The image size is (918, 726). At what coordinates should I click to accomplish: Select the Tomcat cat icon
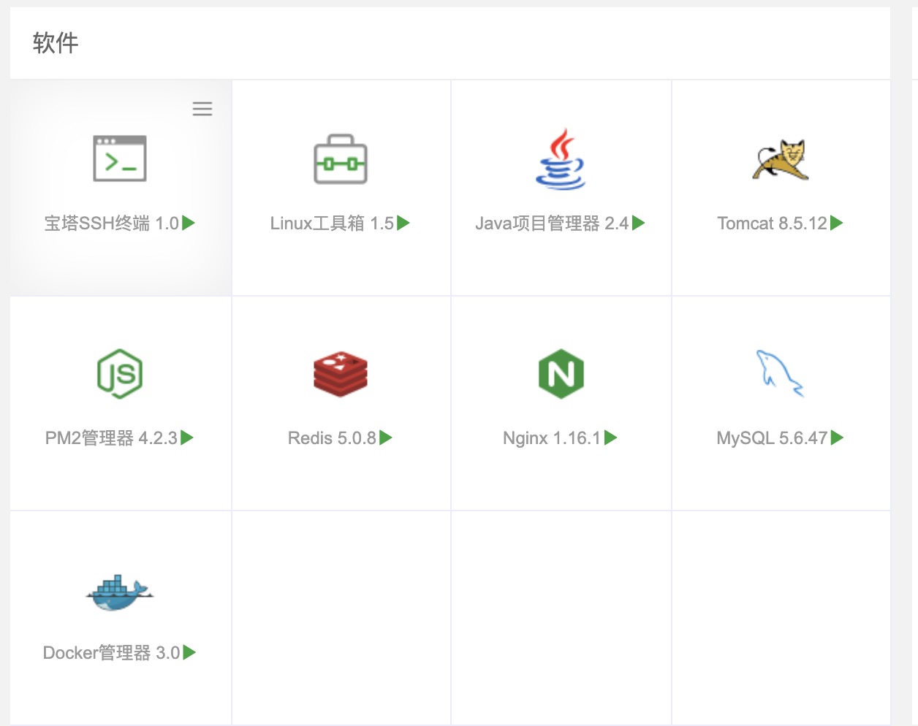(x=781, y=159)
